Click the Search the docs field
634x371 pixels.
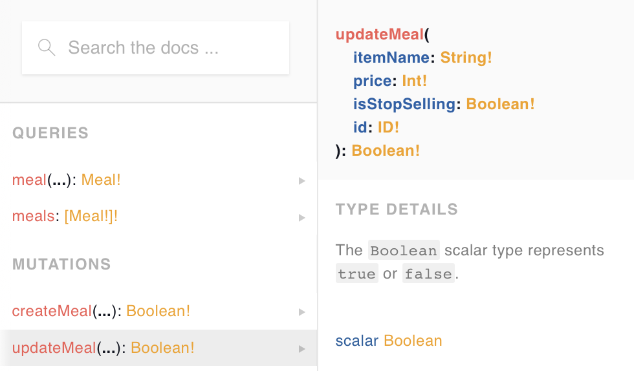[168, 48]
